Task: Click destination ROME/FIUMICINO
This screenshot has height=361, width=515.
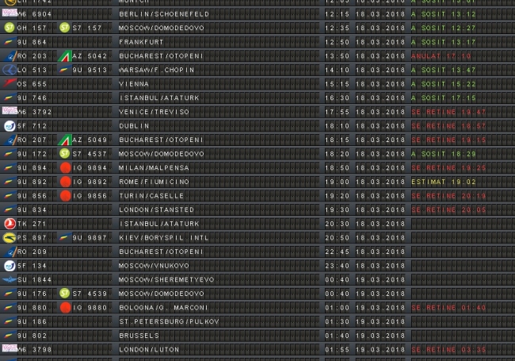Action: (x=154, y=182)
